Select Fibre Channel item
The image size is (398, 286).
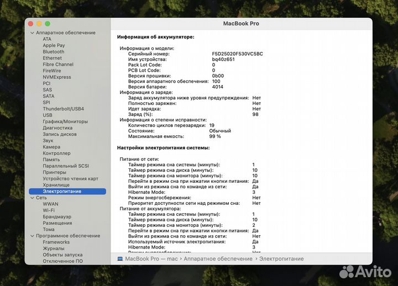click(x=58, y=65)
